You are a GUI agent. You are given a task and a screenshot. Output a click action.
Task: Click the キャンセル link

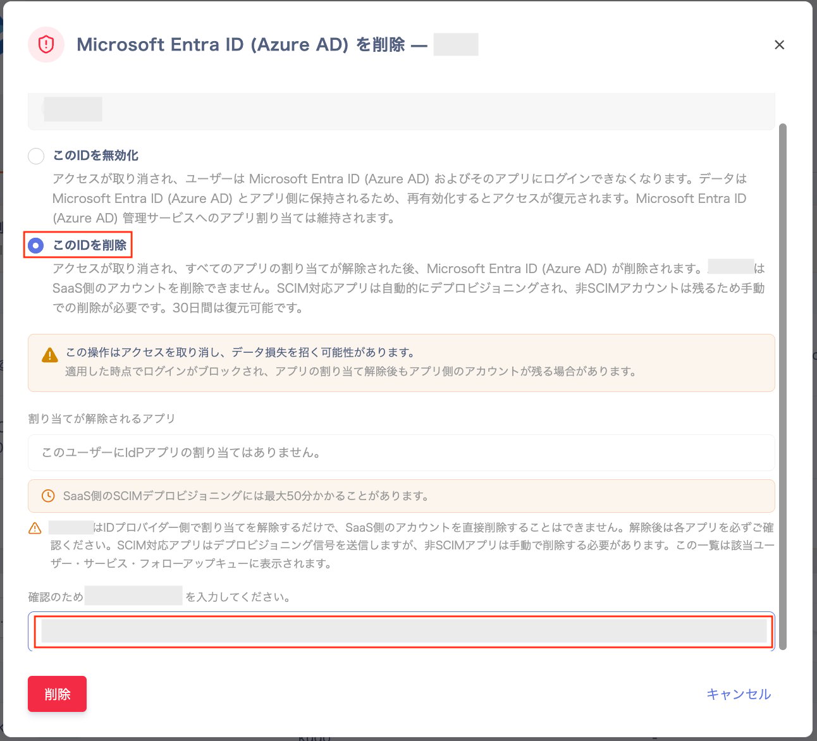[739, 694]
